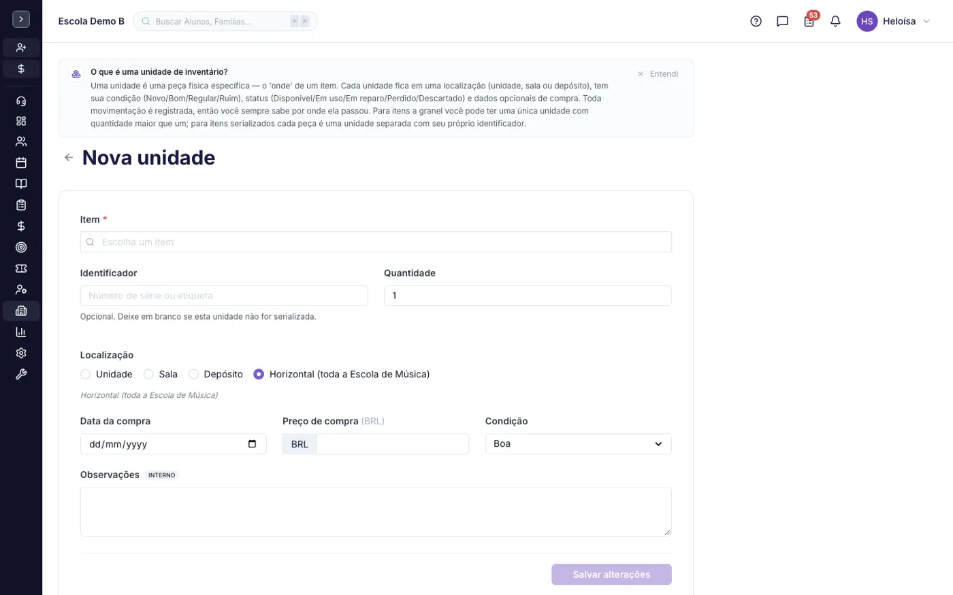Focus the Buscar Alunos search box
This screenshot has width=953, height=595.
tap(225, 21)
